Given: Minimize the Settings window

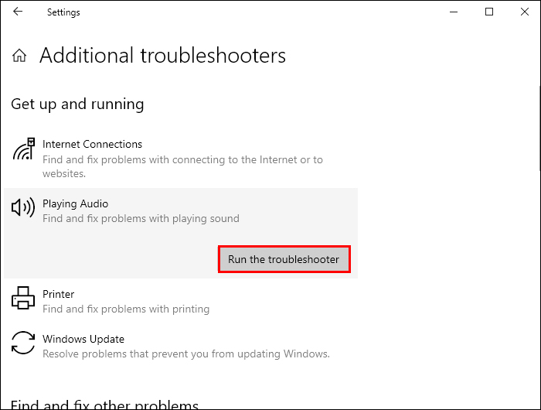Looking at the screenshot, I should (454, 12).
